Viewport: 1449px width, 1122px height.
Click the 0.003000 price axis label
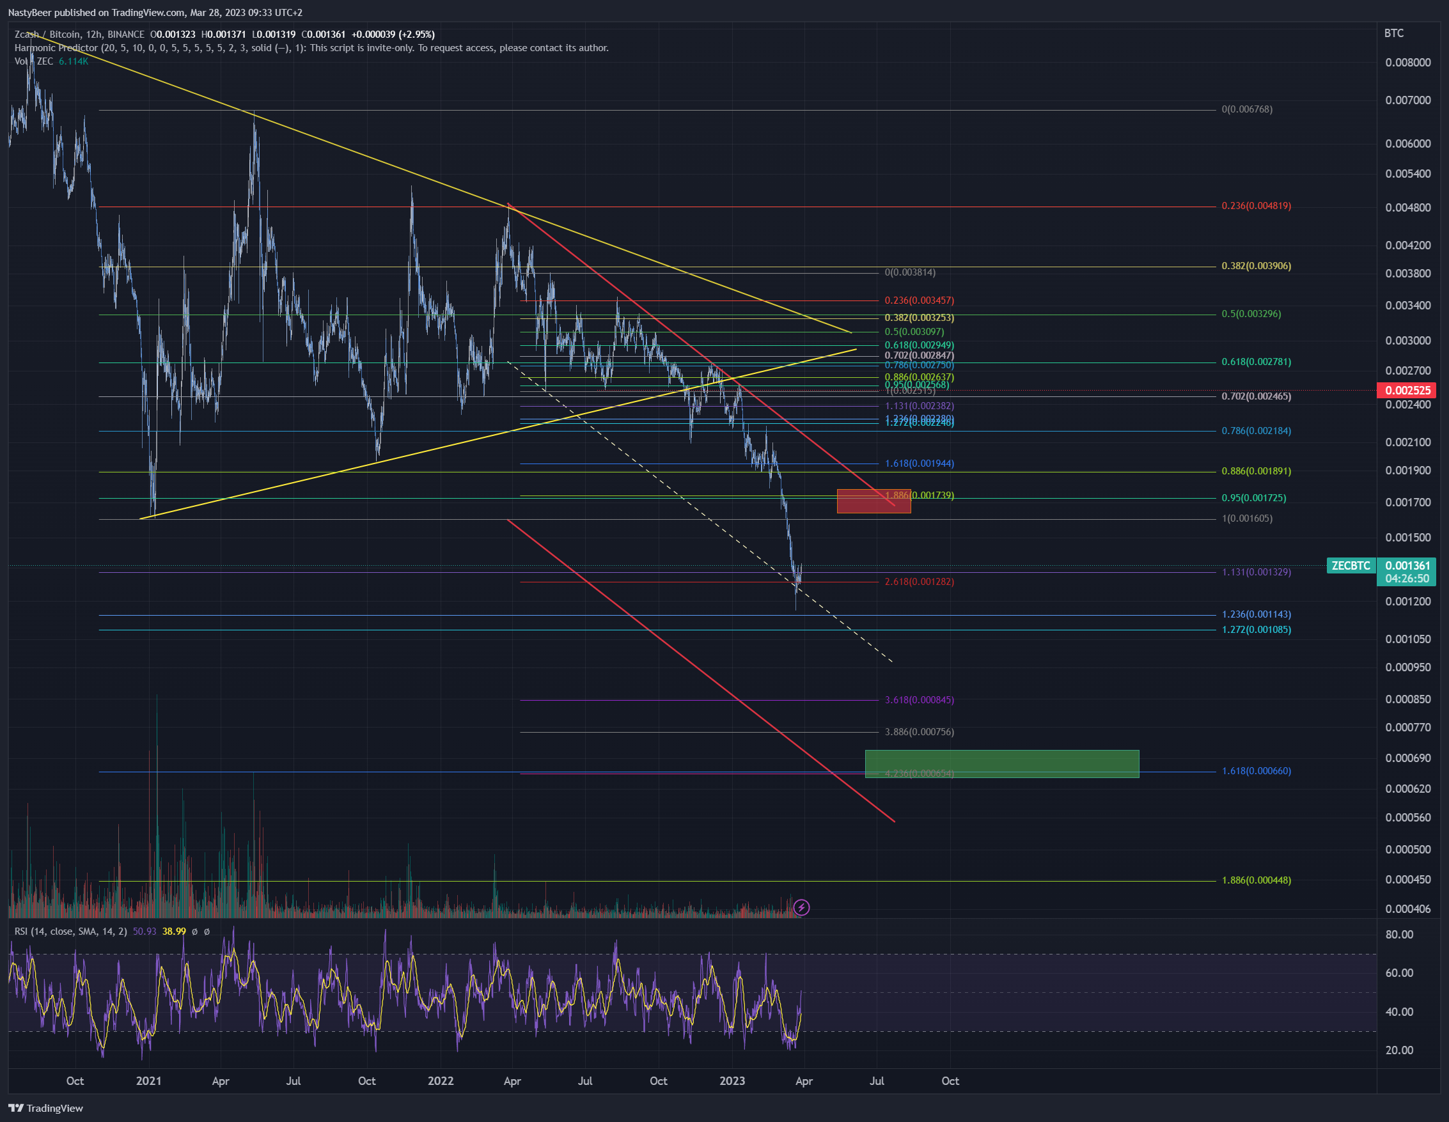1408,341
